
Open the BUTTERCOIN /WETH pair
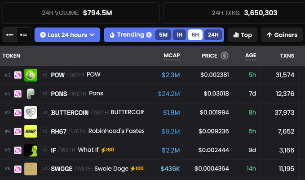[153, 112]
